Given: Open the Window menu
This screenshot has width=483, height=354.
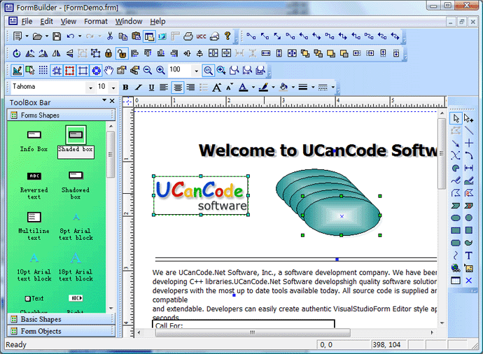Looking at the screenshot, I should point(129,21).
